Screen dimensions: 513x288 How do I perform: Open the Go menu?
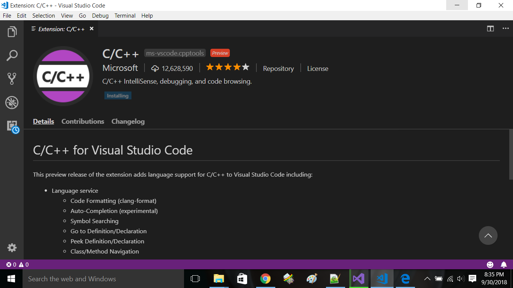(x=83, y=16)
